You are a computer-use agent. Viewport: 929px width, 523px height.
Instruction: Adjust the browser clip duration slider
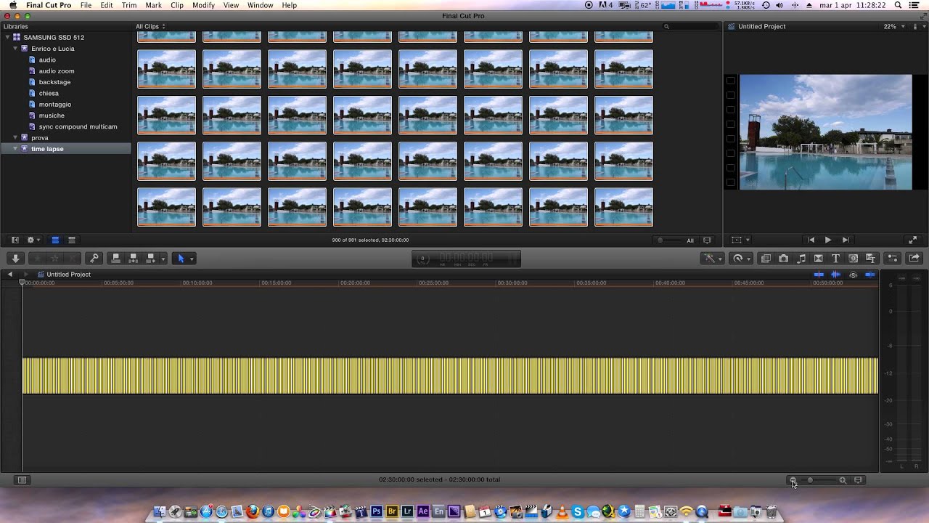(x=669, y=240)
